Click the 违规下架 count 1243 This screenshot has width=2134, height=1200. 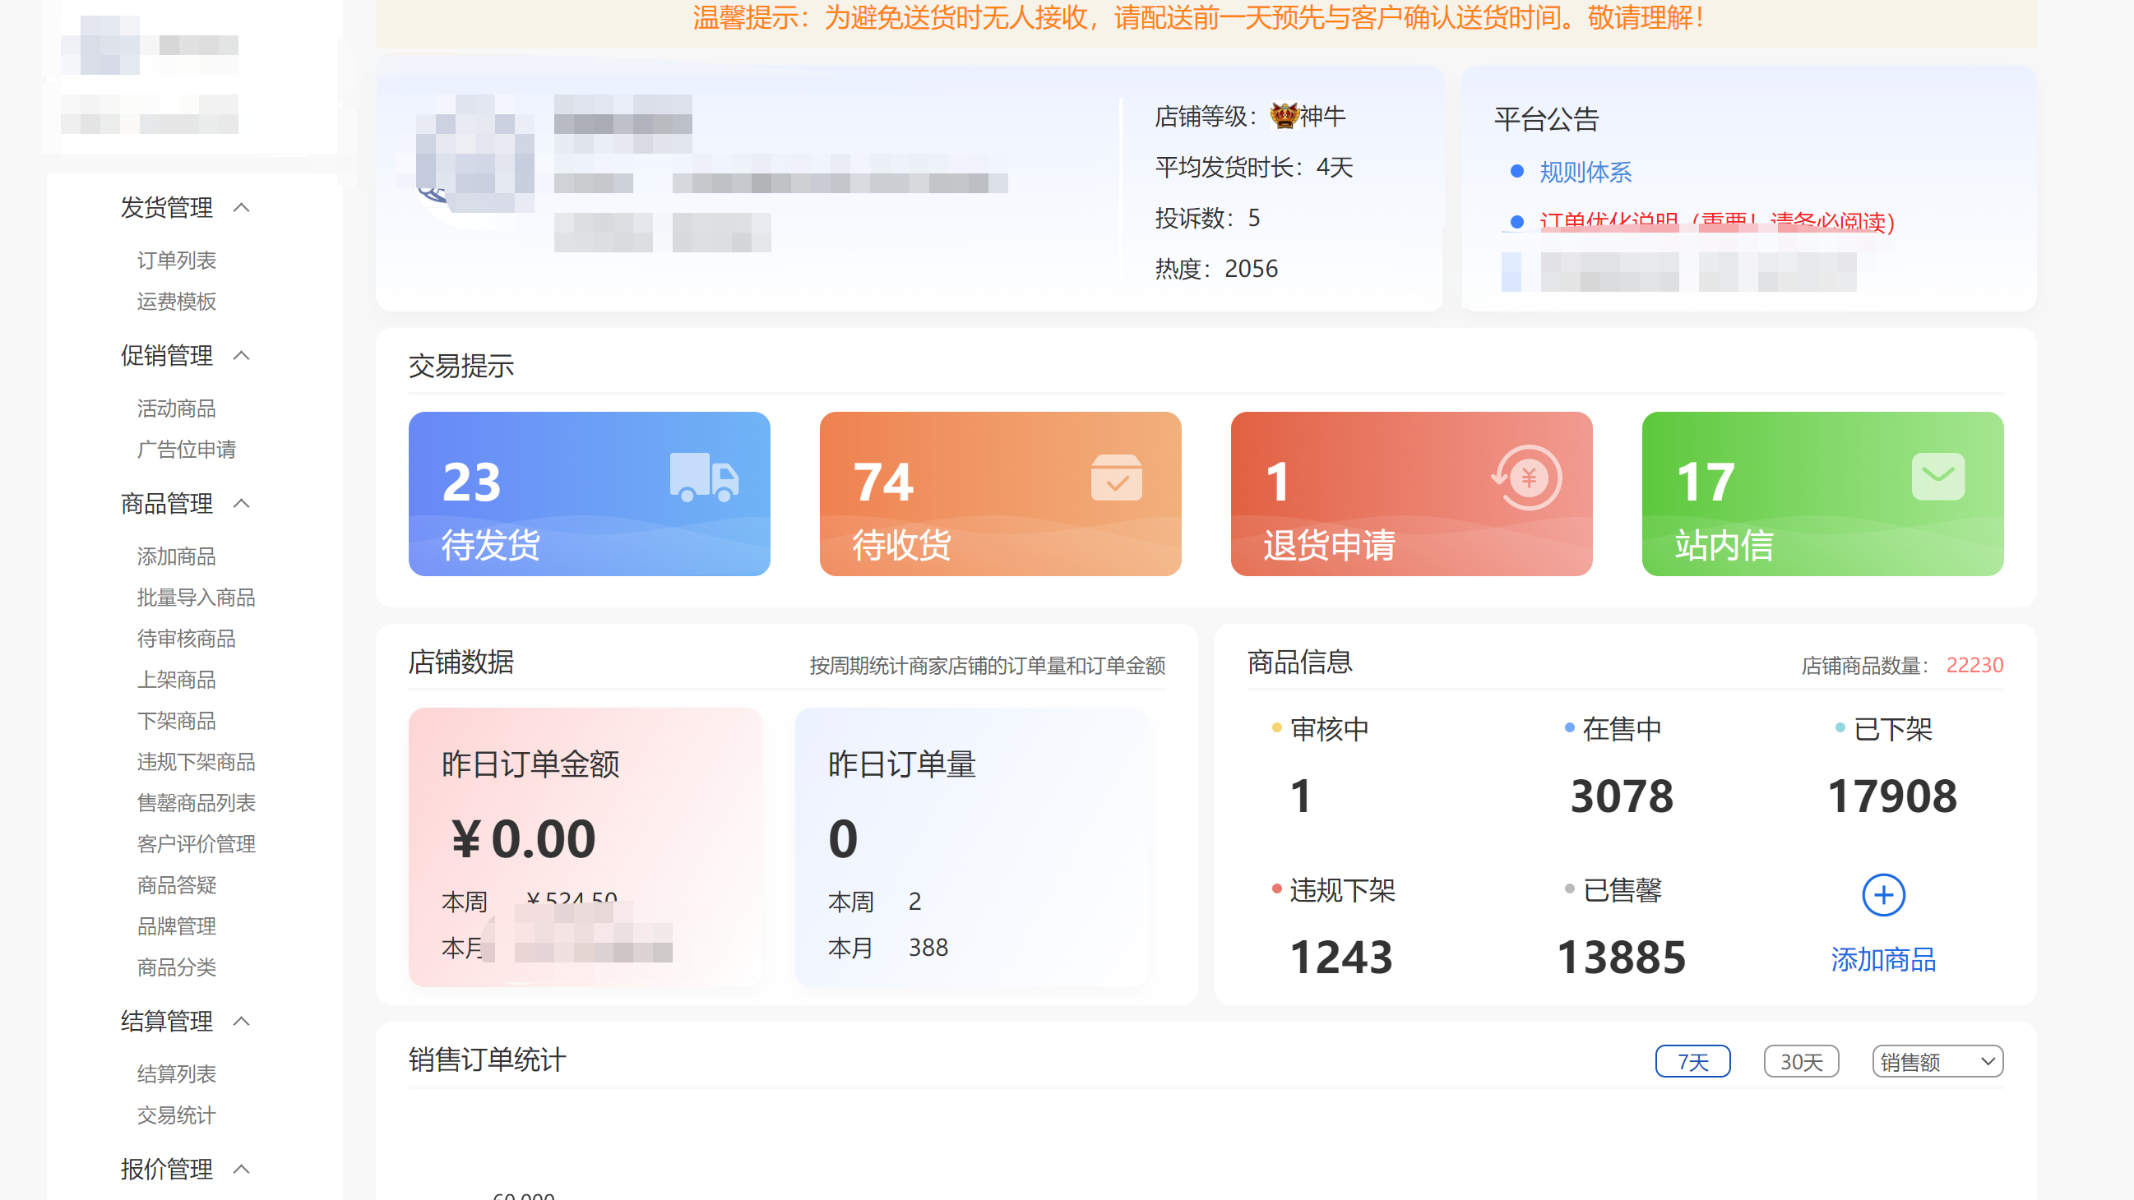tap(1341, 958)
